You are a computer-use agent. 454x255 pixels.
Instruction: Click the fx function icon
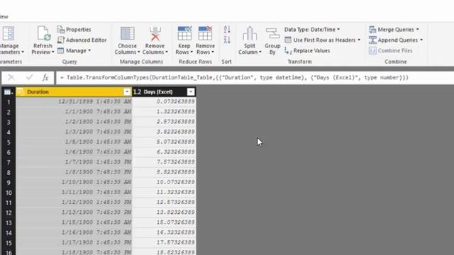coord(45,77)
